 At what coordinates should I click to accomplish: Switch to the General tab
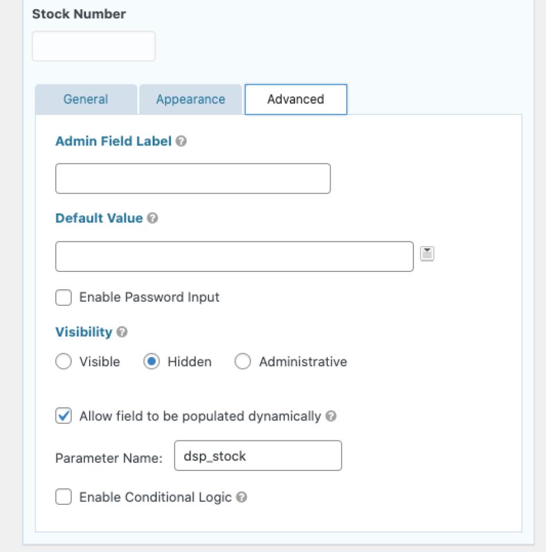(x=86, y=99)
